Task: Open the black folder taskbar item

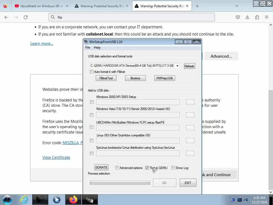Action: [x=40, y=200]
